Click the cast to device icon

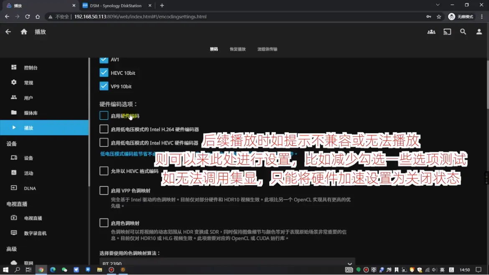coord(447,32)
